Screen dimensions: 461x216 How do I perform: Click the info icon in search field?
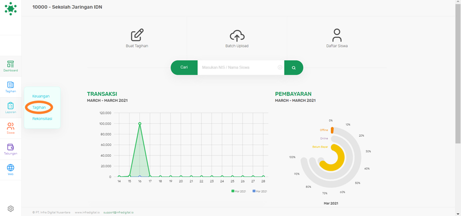(280, 67)
